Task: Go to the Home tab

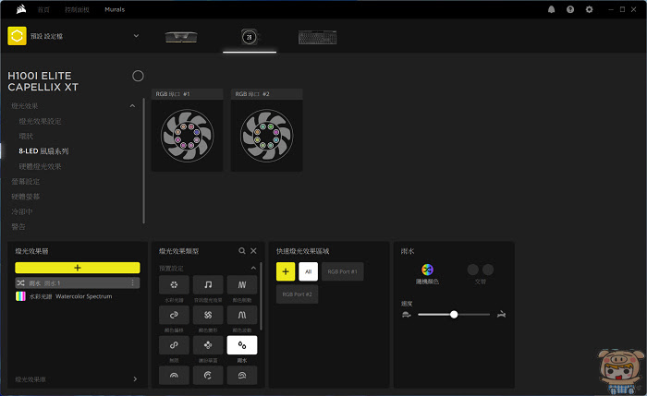Action: [43, 9]
